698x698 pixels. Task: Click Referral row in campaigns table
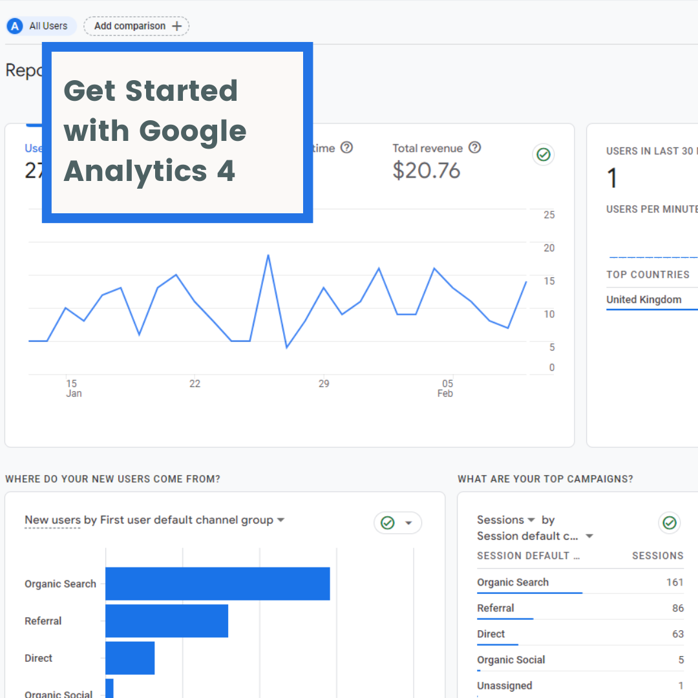(580, 608)
